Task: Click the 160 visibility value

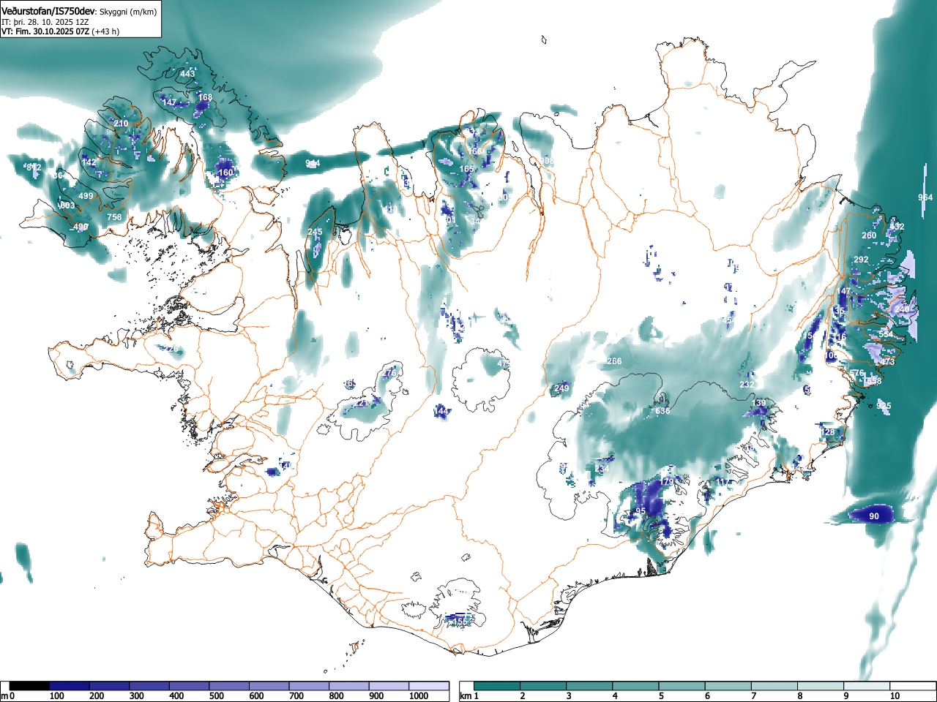Action: 225,173
